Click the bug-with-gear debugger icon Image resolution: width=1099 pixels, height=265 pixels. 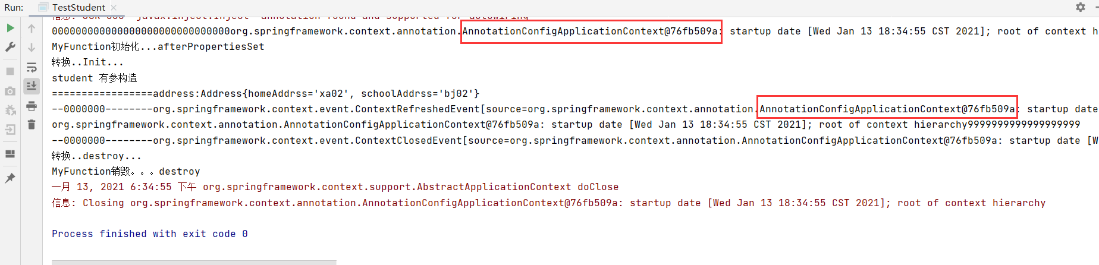10,111
